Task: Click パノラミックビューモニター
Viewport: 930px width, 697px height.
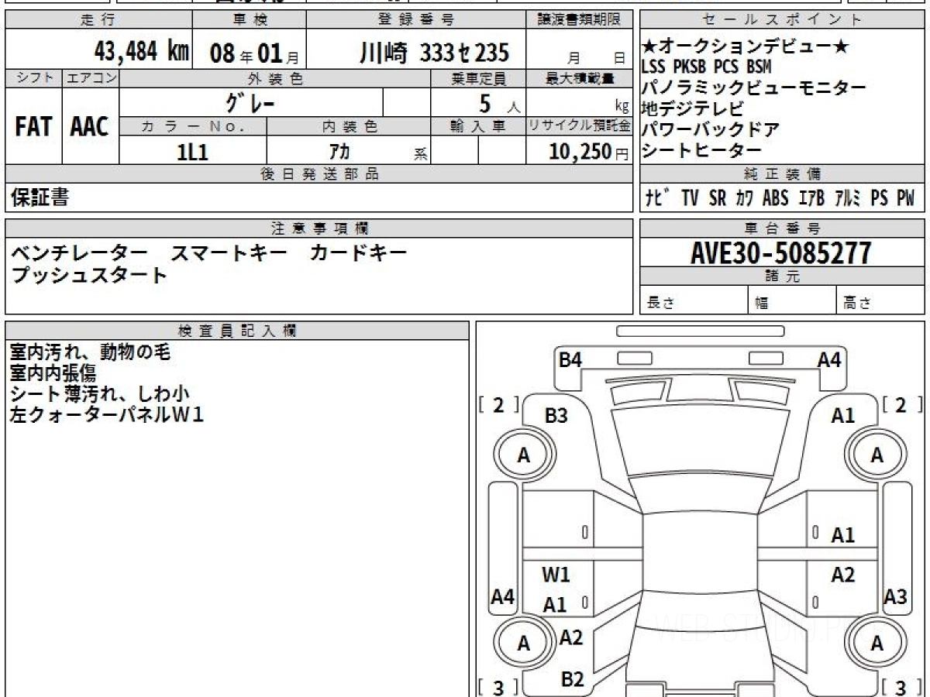Action: pyautogui.click(x=754, y=88)
